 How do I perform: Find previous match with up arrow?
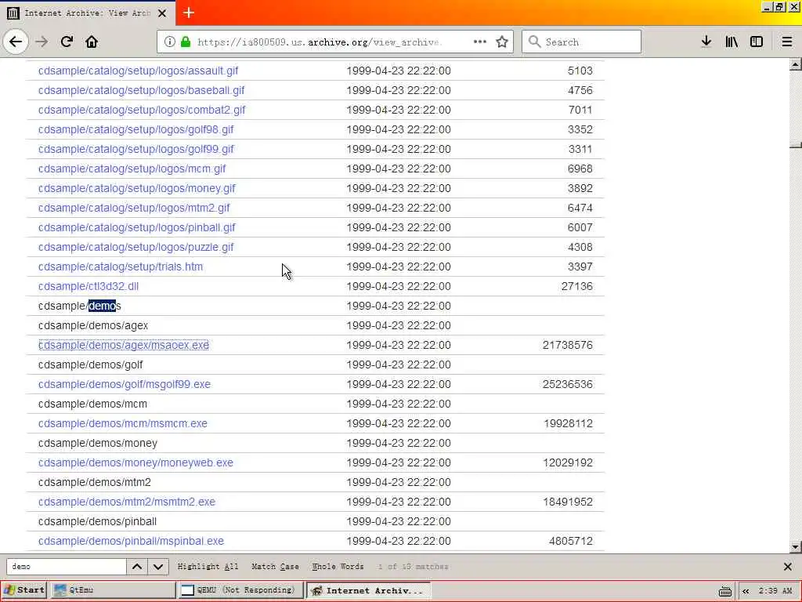[137, 567]
